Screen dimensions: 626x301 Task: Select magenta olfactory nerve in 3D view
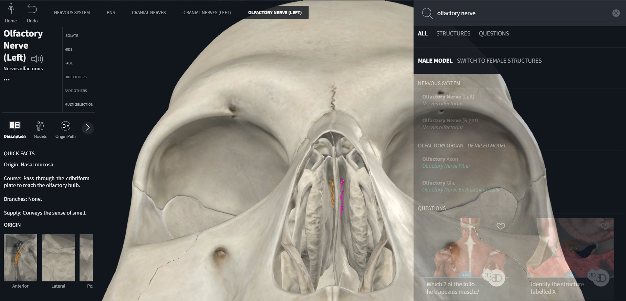coord(342,198)
